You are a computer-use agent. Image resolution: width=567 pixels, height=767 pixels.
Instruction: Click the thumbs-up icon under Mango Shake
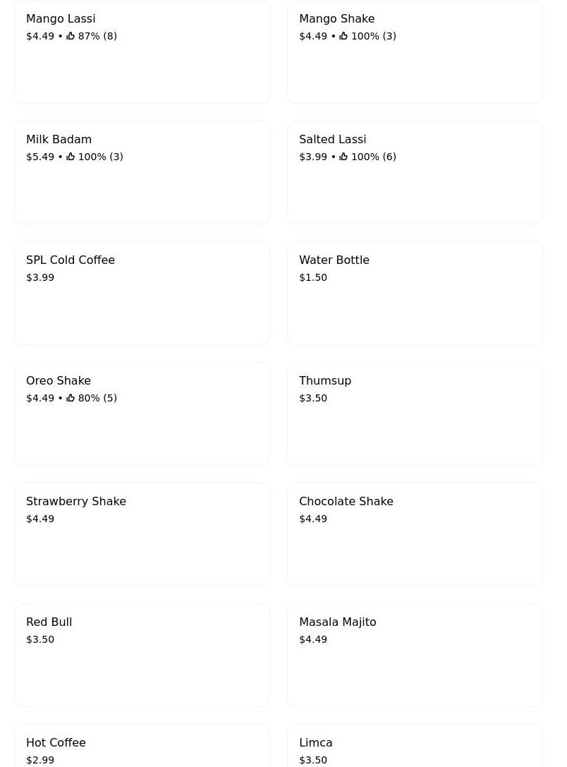(x=343, y=36)
